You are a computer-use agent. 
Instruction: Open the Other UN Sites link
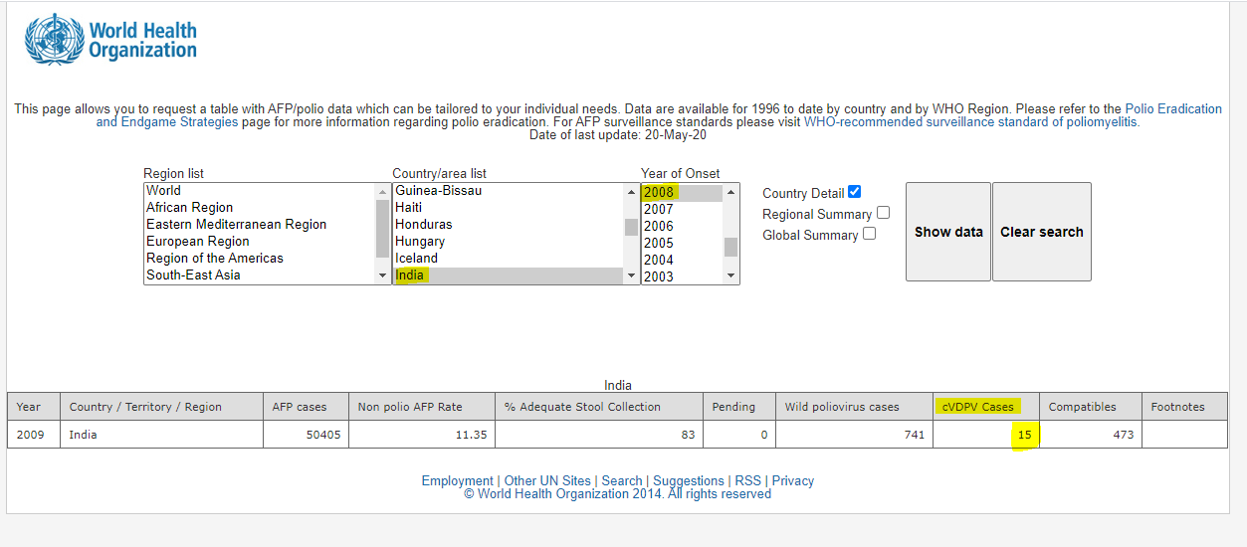tap(547, 480)
